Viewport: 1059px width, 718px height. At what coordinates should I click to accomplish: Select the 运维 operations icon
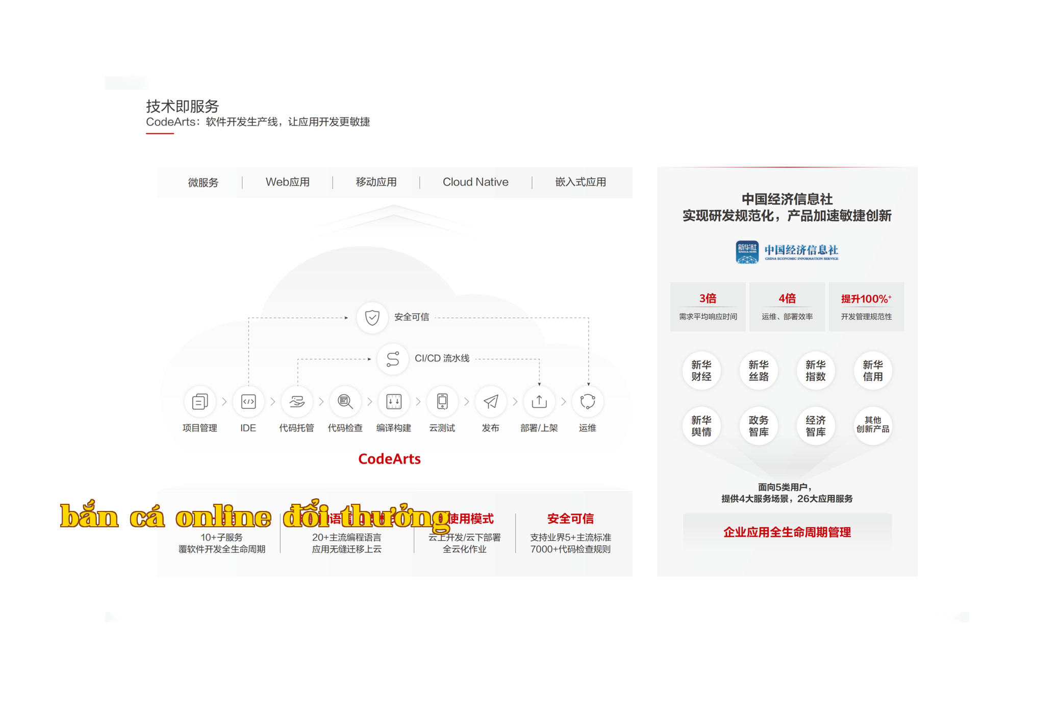(x=588, y=401)
